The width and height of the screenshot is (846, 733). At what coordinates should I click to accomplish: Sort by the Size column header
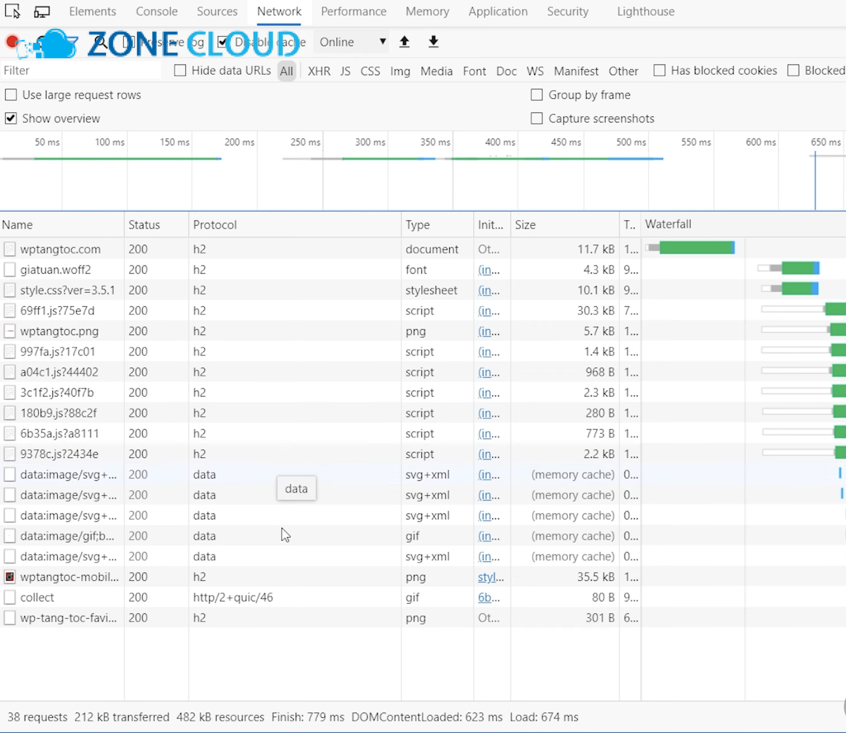pos(565,225)
